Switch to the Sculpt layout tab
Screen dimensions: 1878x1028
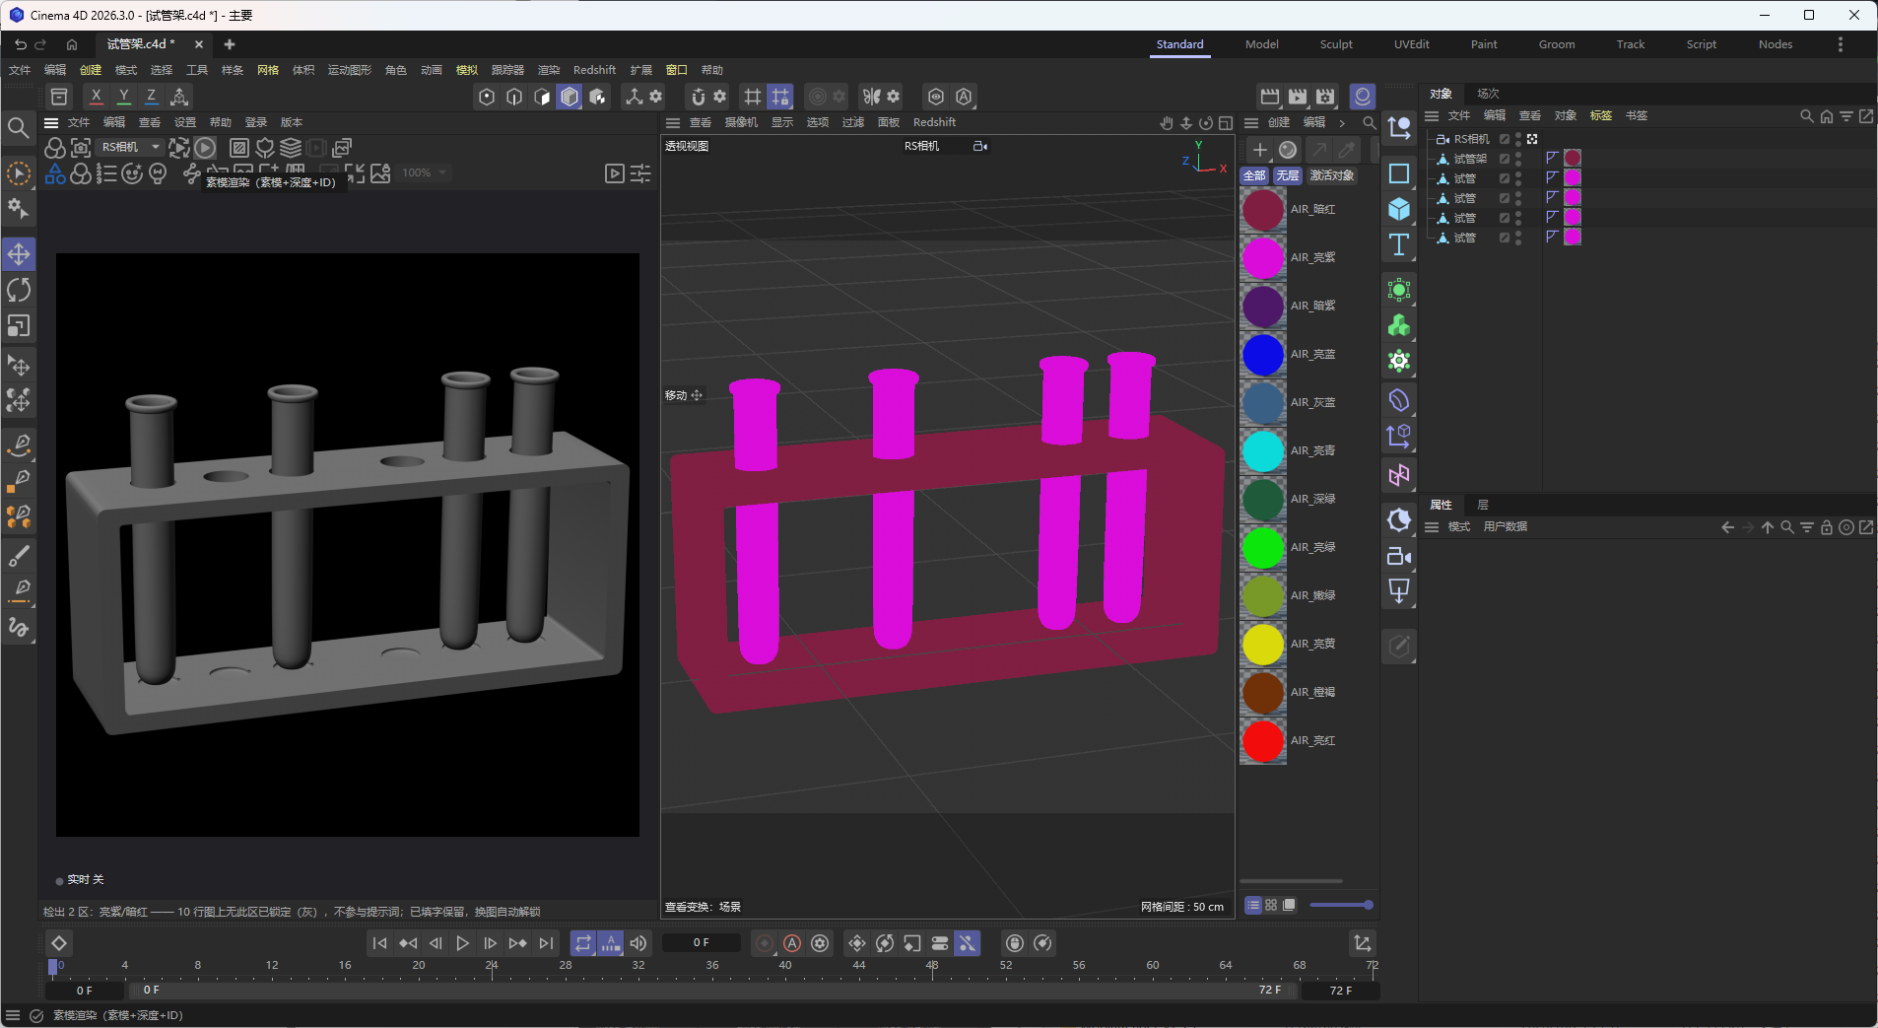click(x=1336, y=44)
